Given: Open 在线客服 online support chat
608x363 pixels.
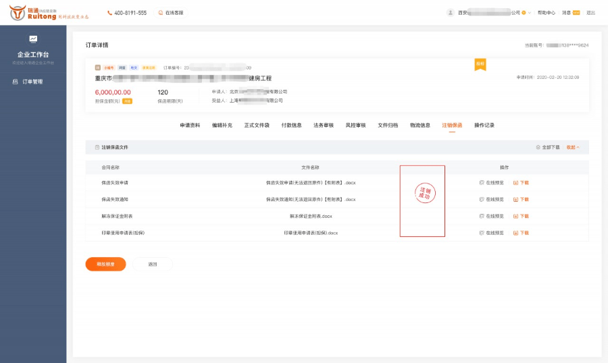Looking at the screenshot, I should (171, 13).
